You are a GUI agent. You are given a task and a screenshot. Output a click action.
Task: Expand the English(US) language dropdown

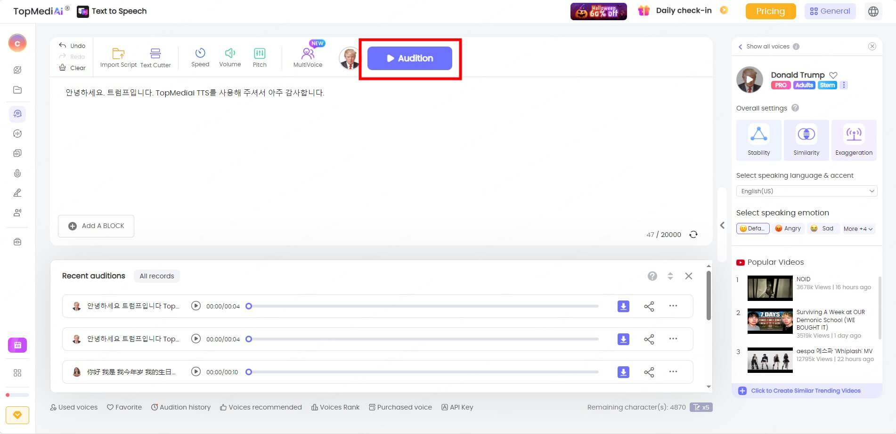tap(806, 191)
